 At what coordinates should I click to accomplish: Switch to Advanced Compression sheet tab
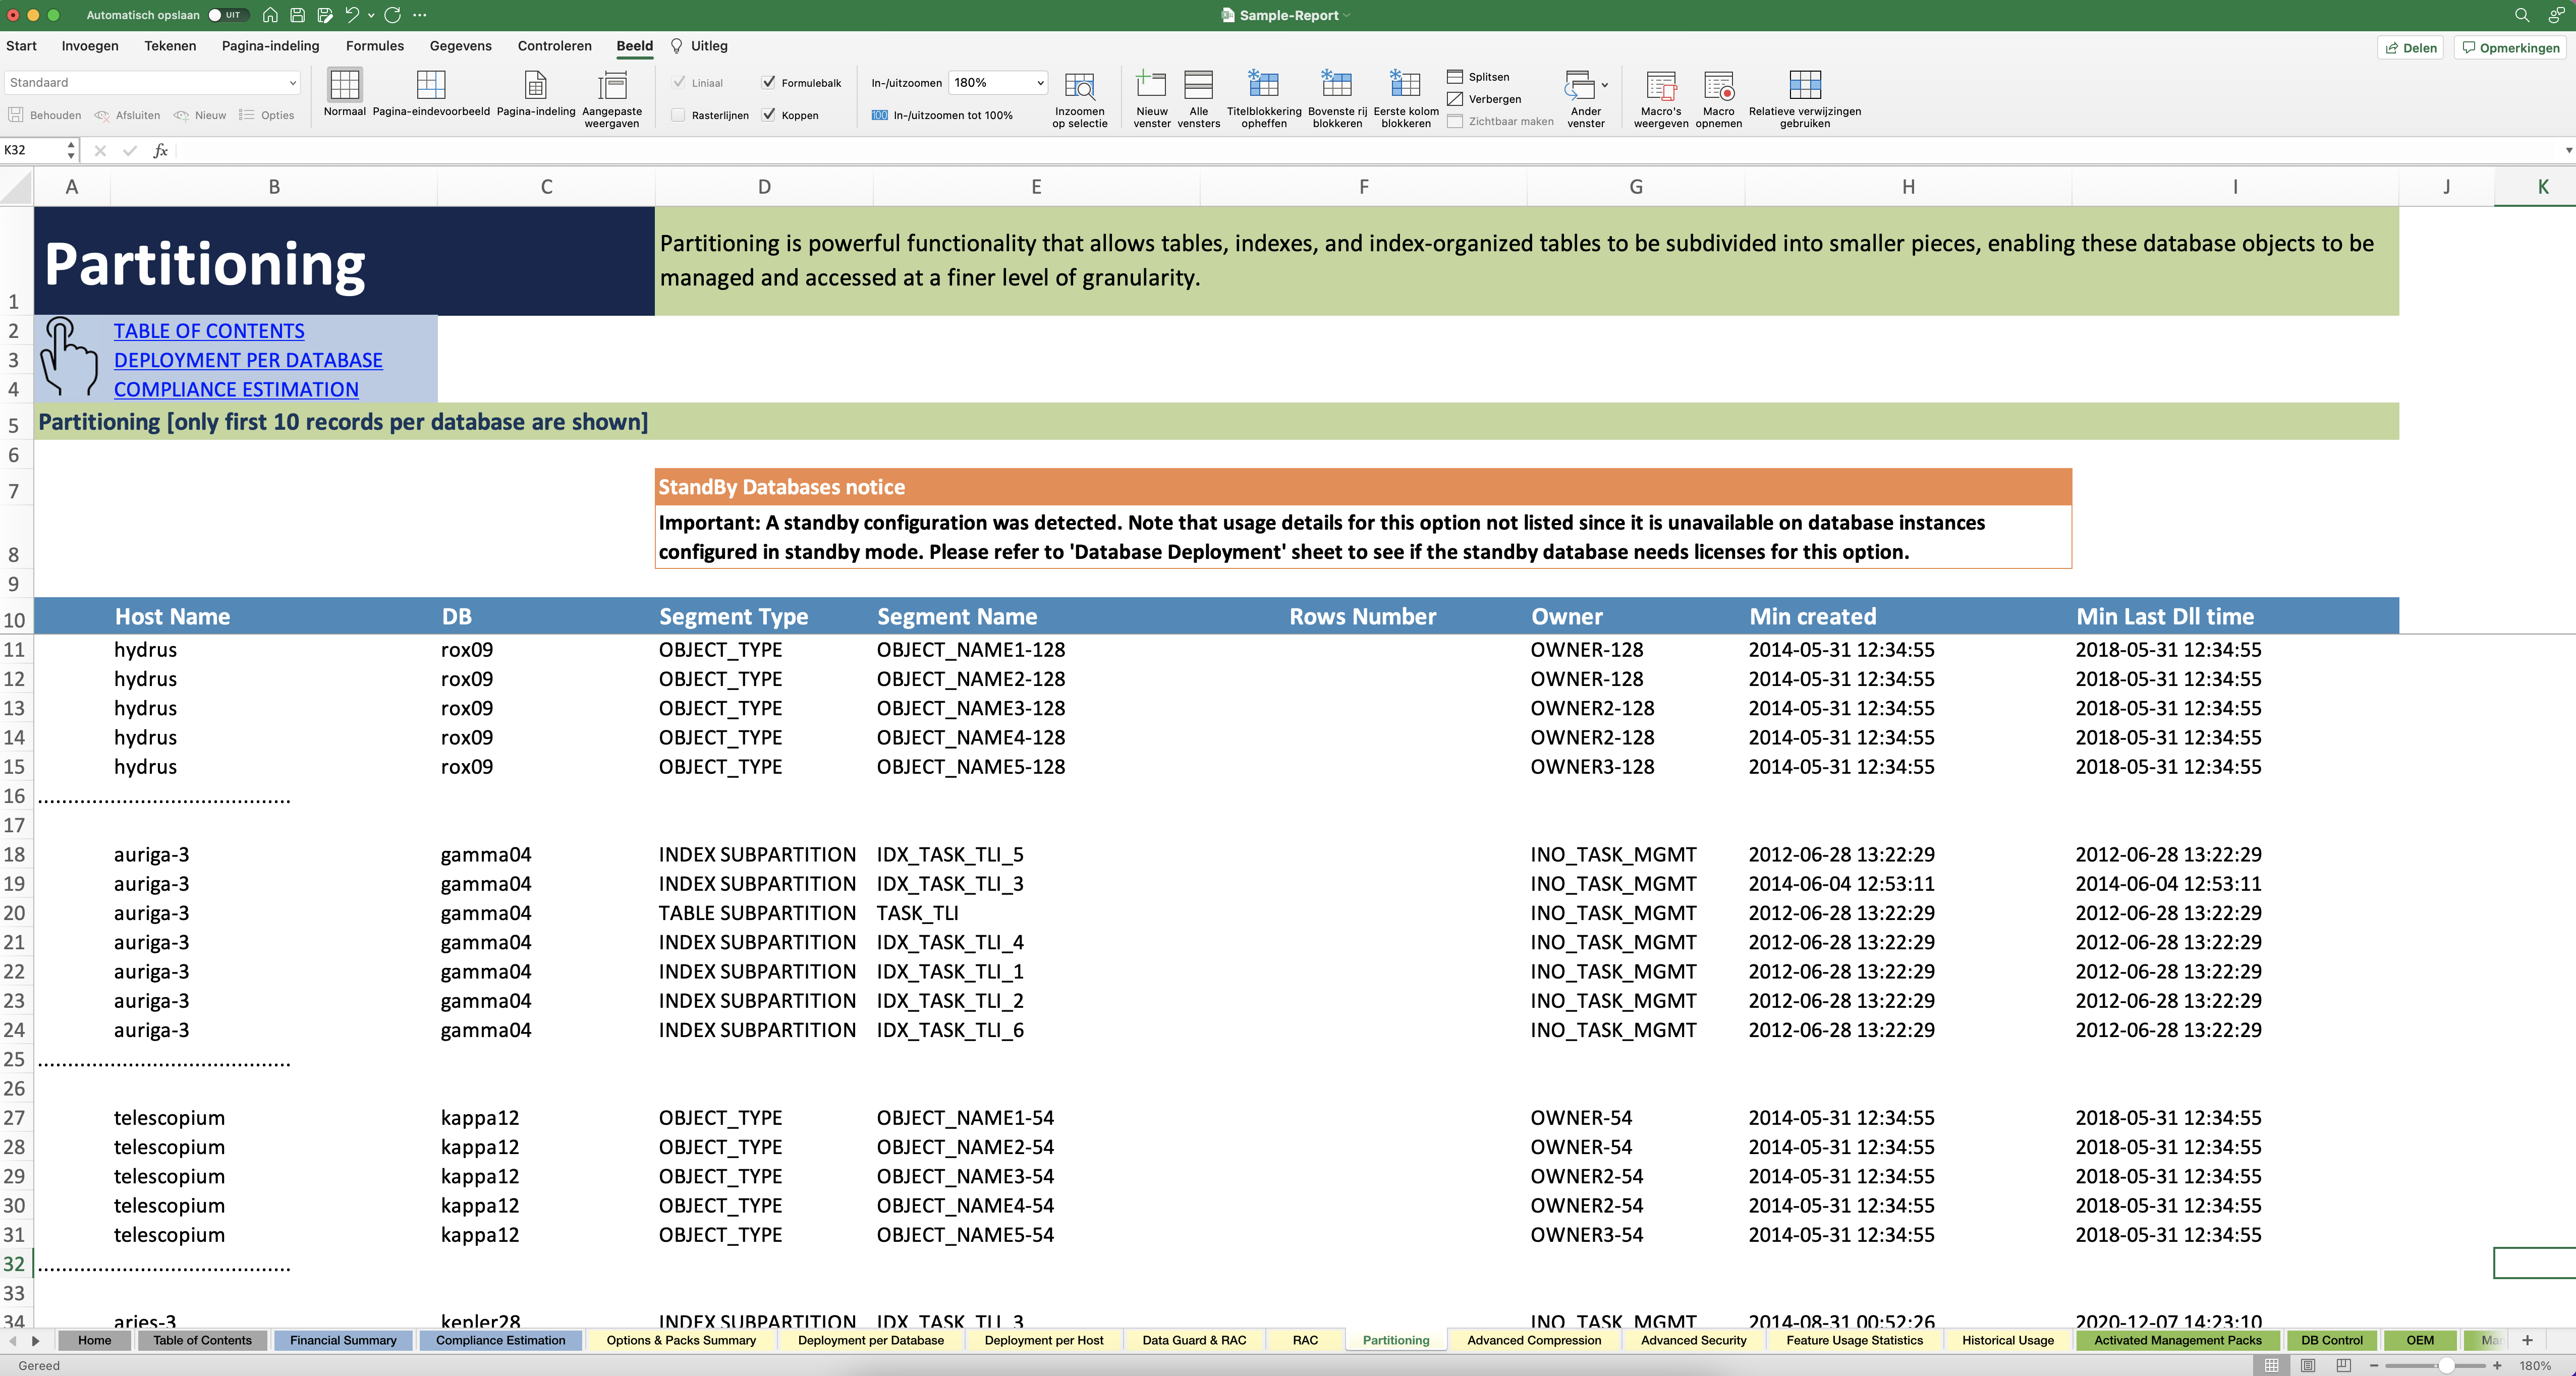tap(1533, 1340)
